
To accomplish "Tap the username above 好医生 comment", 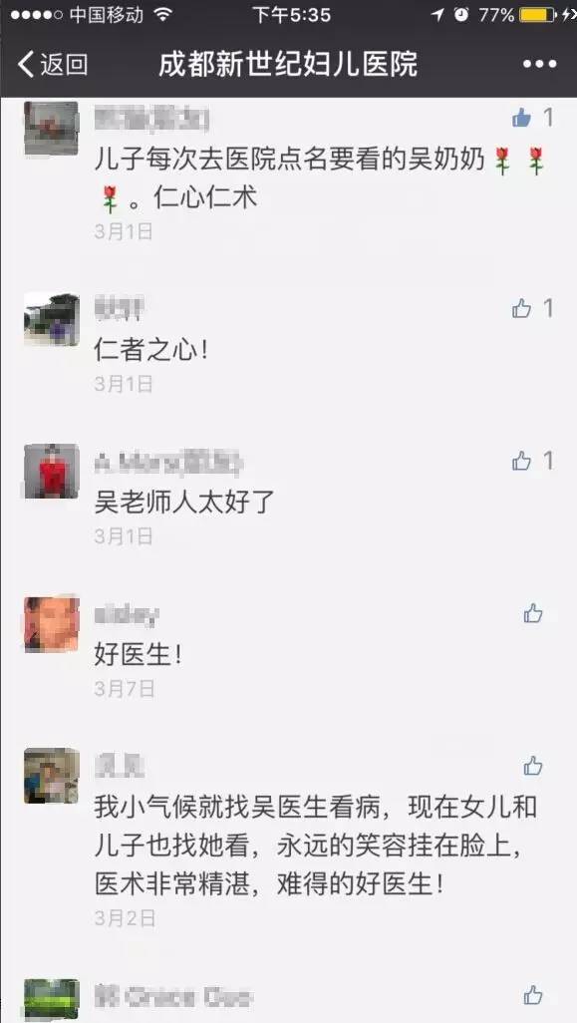I will tap(127, 615).
